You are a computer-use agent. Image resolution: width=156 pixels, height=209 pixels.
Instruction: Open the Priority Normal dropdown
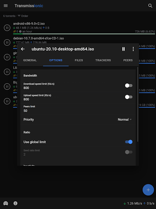(125, 120)
